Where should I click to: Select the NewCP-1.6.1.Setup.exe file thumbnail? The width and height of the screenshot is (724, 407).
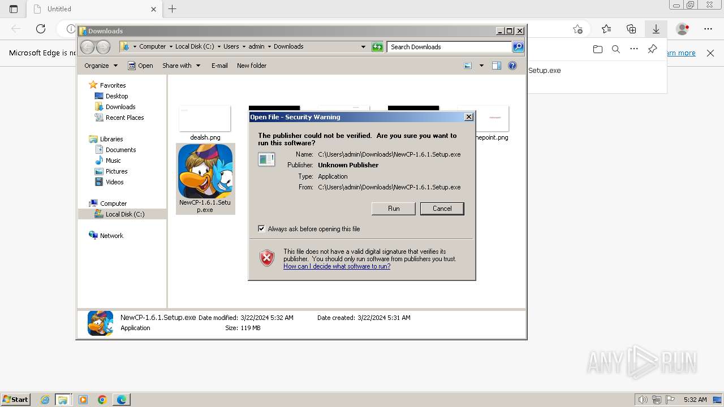pos(205,179)
